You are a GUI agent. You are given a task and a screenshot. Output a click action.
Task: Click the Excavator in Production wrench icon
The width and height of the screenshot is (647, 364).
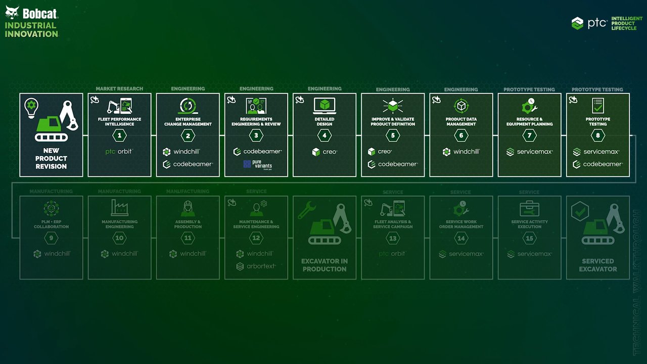point(307,209)
